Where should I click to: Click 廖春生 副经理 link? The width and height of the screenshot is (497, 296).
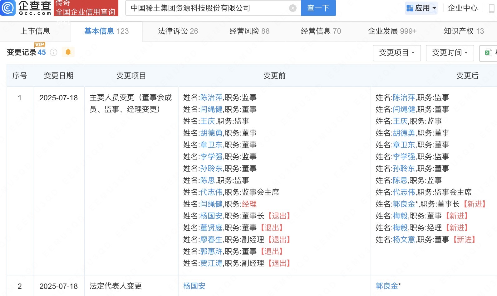(211, 240)
